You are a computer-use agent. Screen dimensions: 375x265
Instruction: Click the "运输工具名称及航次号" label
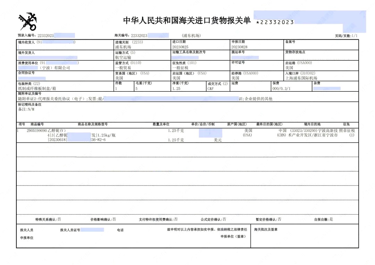(189, 52)
